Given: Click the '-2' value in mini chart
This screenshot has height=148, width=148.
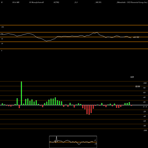Looking at the screenshot, I should 95,140.
